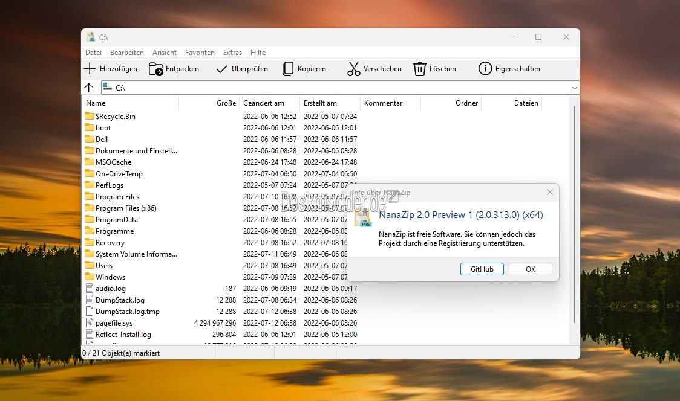Select the MSOCache folder icon
The width and height of the screenshot is (680, 401).
(x=90, y=161)
